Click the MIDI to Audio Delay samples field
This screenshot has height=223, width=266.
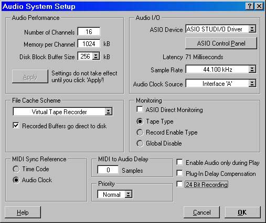(108, 170)
